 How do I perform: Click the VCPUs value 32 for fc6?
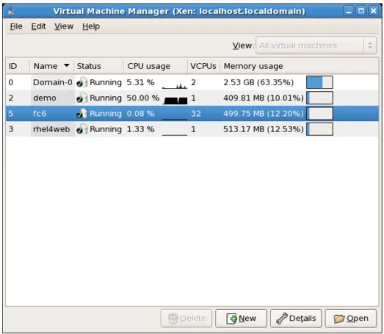pyautogui.click(x=196, y=114)
